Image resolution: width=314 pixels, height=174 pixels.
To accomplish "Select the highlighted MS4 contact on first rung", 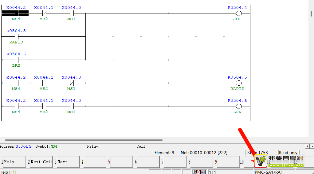I will 15,13.
